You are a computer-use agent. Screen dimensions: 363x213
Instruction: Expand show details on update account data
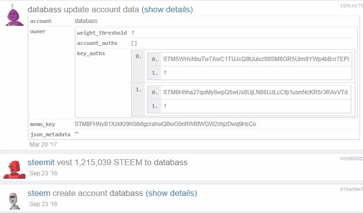tap(167, 9)
